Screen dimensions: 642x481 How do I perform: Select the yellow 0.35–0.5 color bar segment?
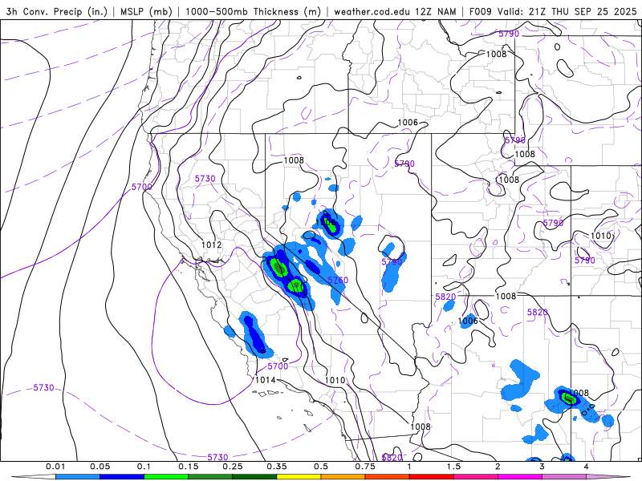[x=299, y=477]
